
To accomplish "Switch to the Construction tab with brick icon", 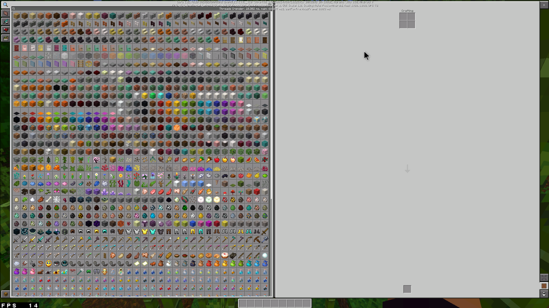I will pos(5,13).
